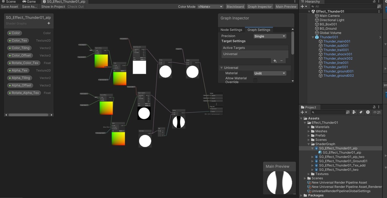The width and height of the screenshot is (387, 198).
Task: Toggle the Graph Inspector panel
Action: (x=260, y=7)
